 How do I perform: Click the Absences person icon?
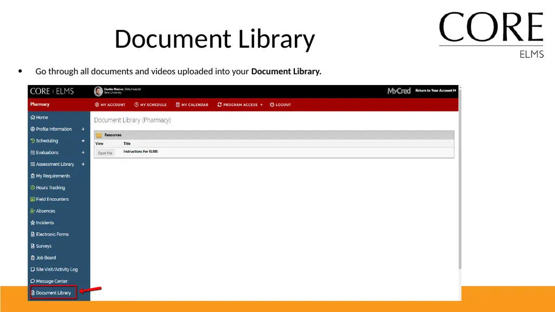(33, 211)
